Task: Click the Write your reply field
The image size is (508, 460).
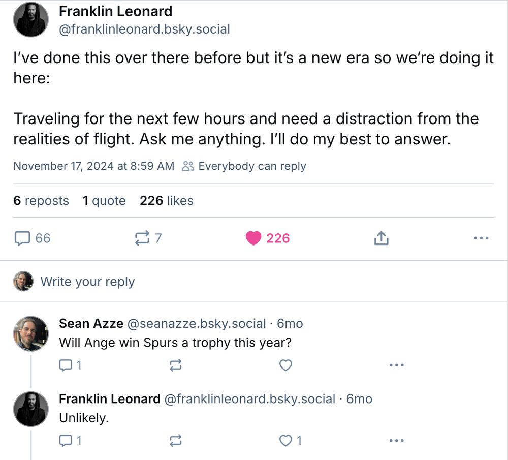Action: click(x=253, y=282)
